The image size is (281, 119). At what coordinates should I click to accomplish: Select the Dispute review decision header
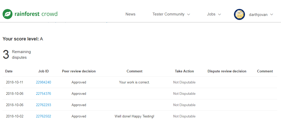point(227,71)
